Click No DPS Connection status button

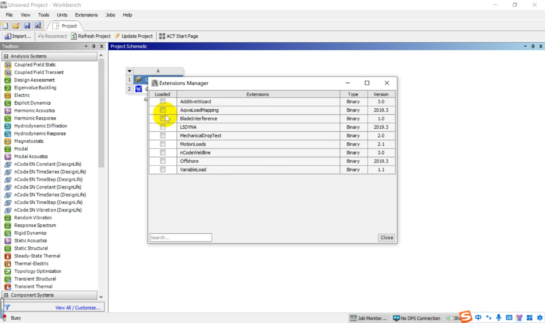(x=417, y=318)
